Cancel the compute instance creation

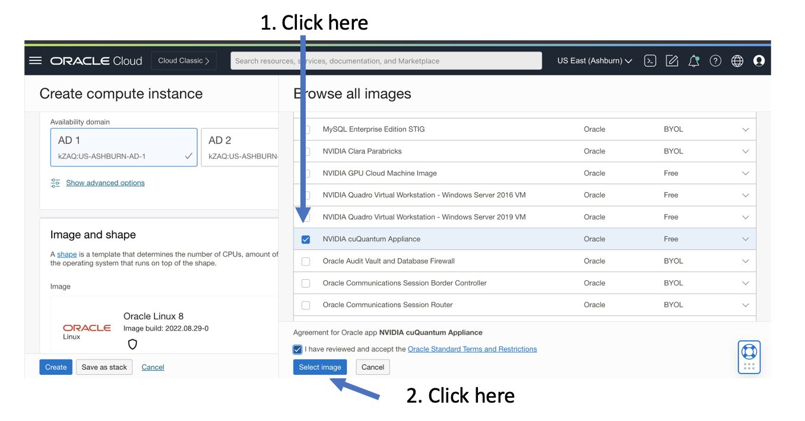tap(153, 367)
